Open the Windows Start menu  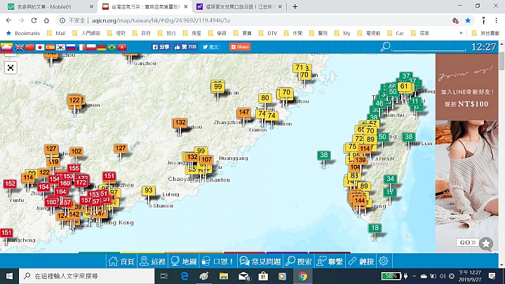[9, 276]
